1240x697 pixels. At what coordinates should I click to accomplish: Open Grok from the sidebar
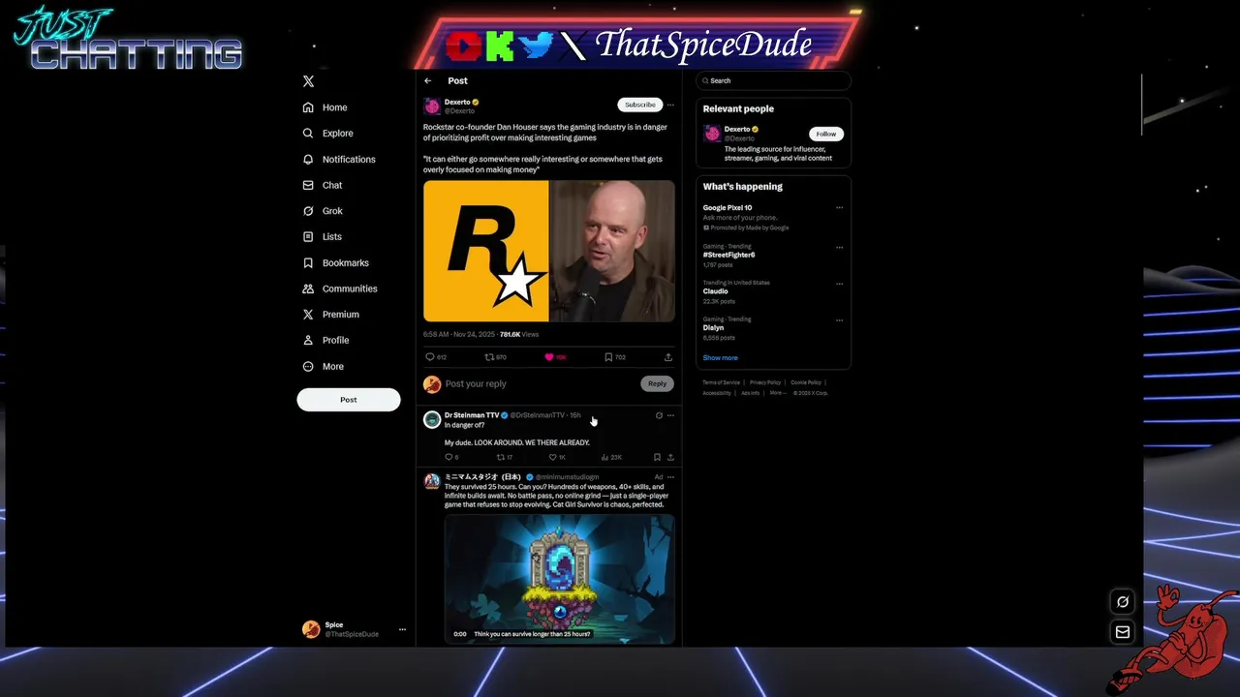tap(323, 211)
